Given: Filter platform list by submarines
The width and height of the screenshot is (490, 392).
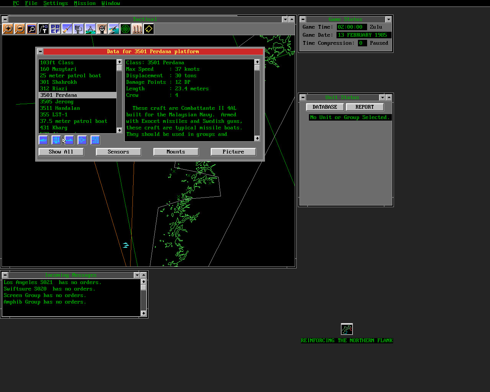Looking at the screenshot, I should pyautogui.click(x=69, y=140).
